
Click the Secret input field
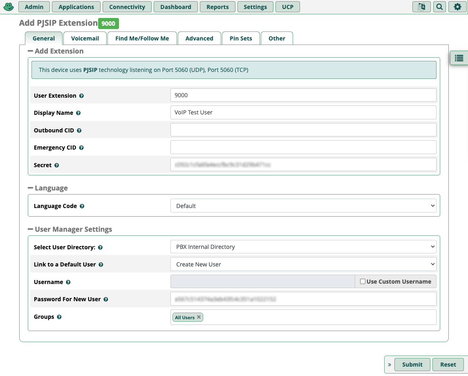point(303,164)
